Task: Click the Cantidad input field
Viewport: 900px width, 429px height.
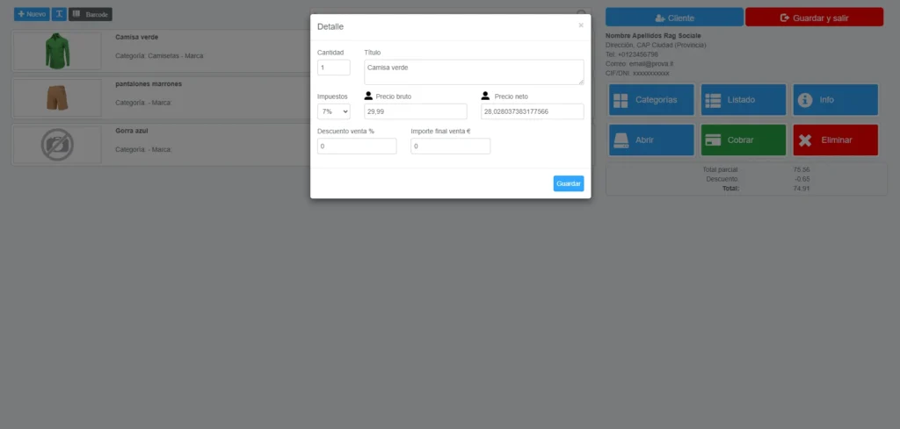Action: pos(333,68)
